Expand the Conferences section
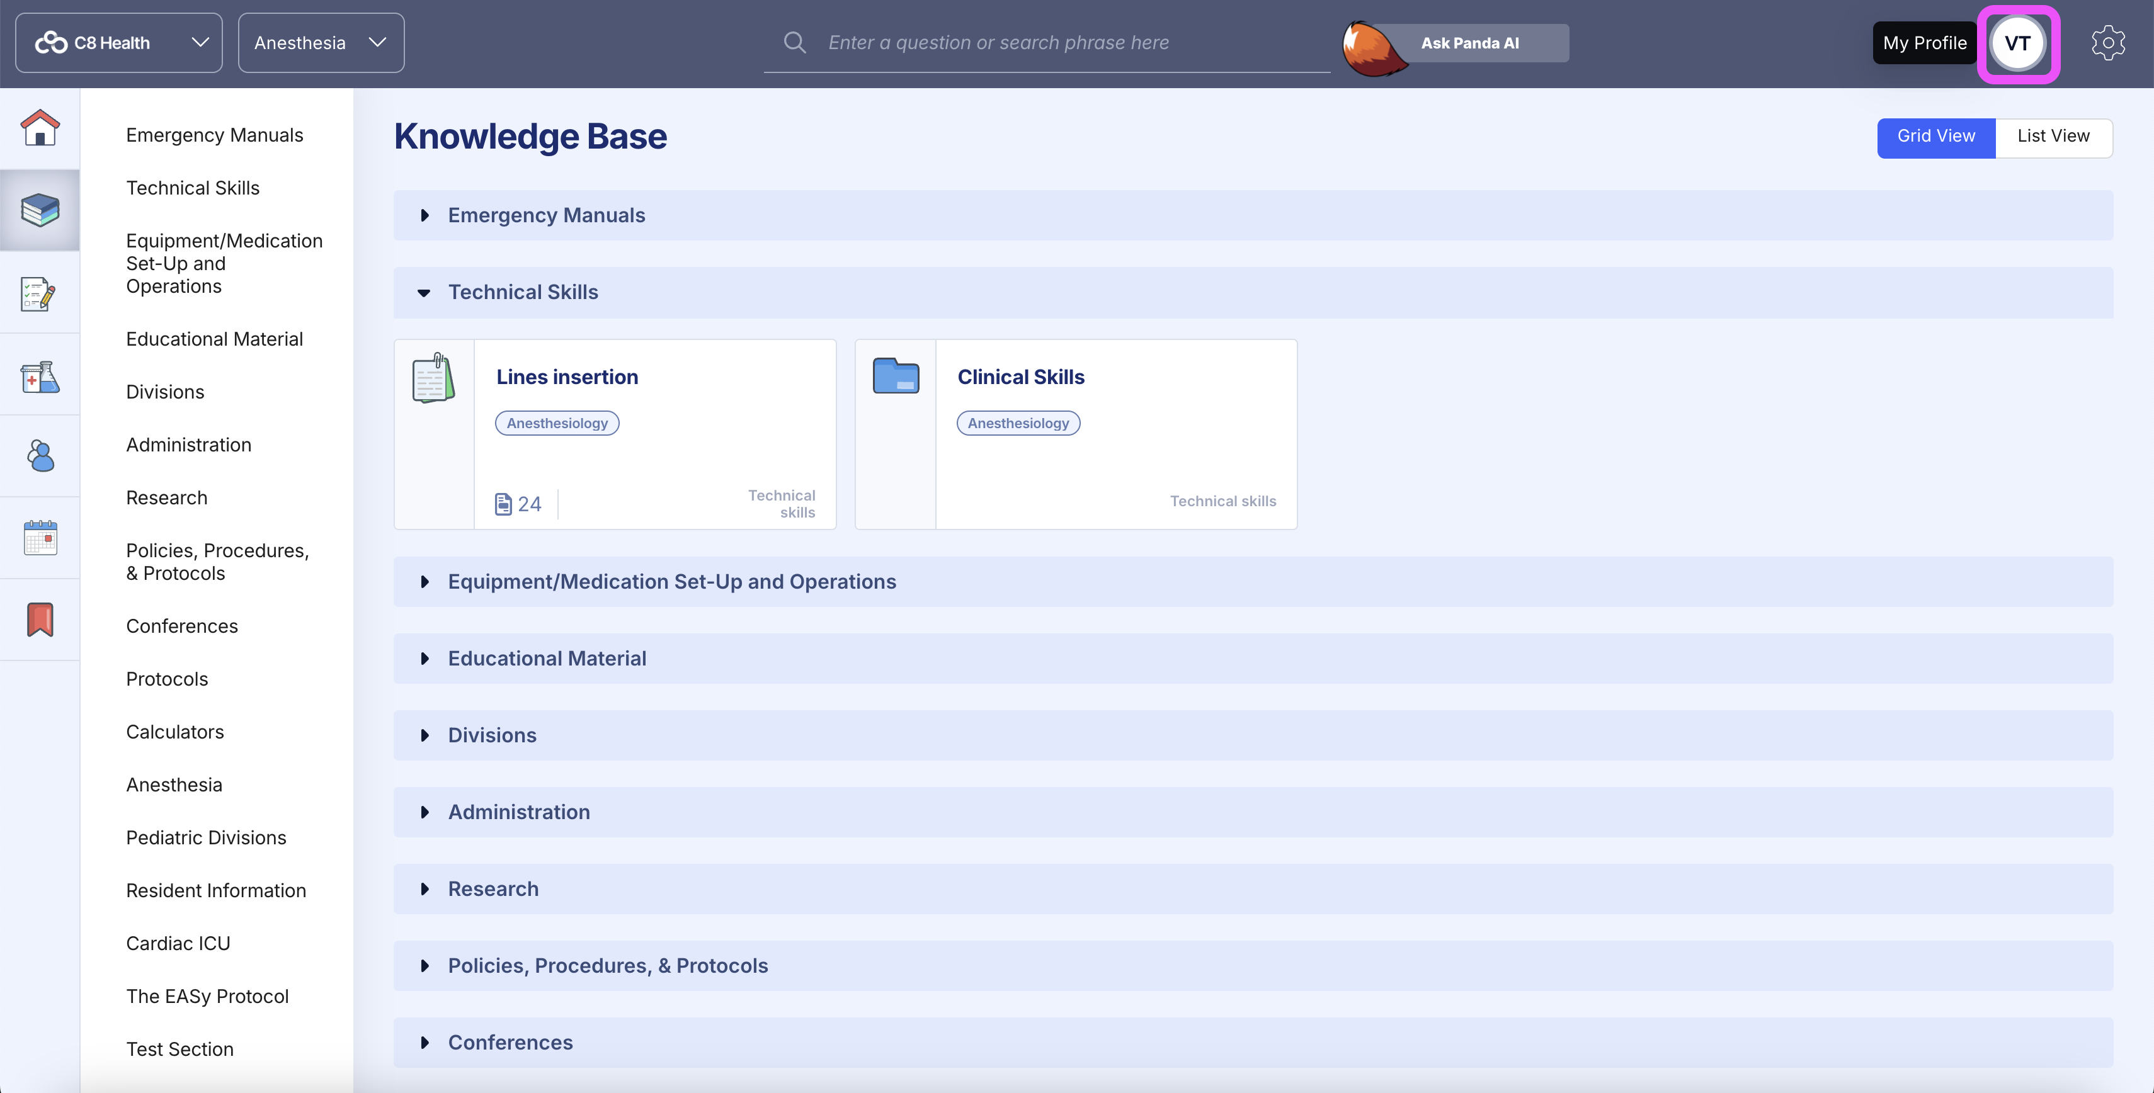The height and width of the screenshot is (1093, 2154). [x=1253, y=1043]
